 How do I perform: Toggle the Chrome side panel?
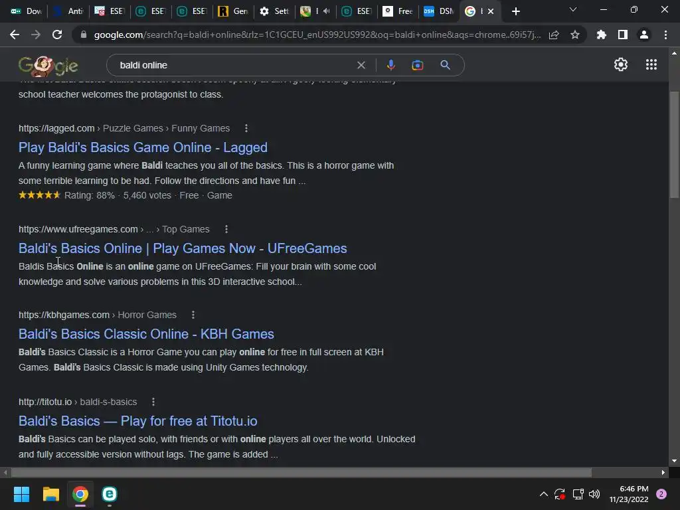(623, 35)
